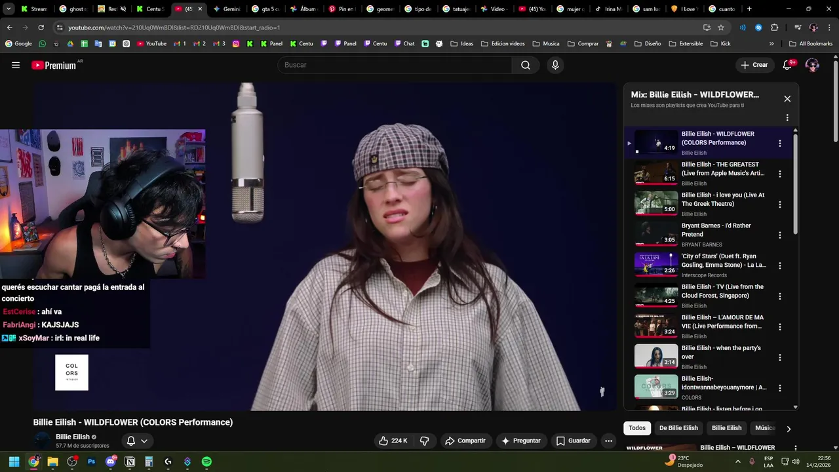Open Chrome extensions puzzle icon
Screen dimensions: 839x472
tap(774, 28)
